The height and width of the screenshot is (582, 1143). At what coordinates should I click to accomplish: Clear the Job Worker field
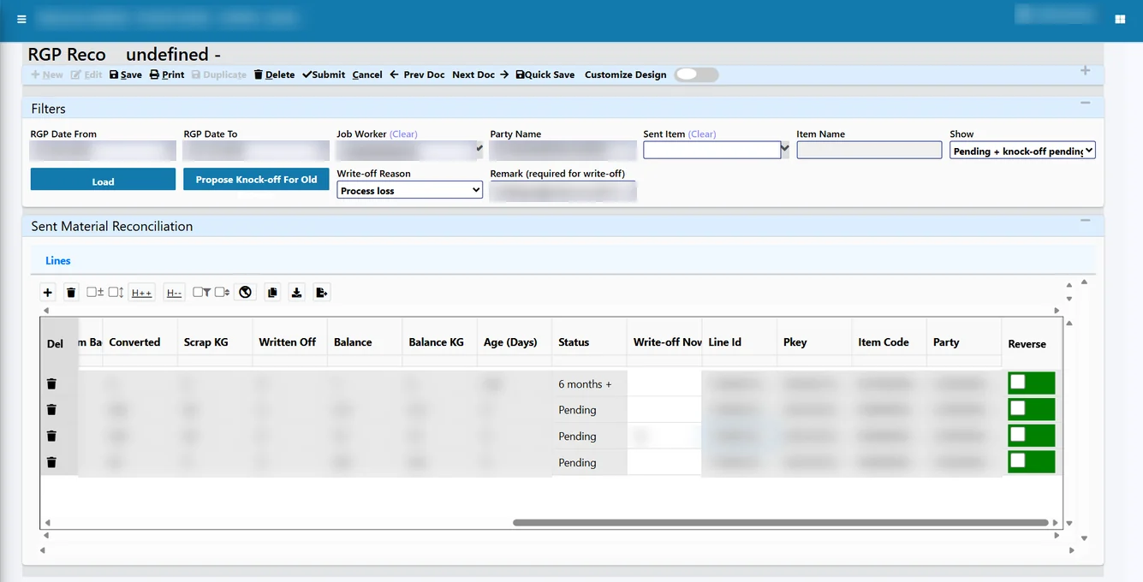pyautogui.click(x=403, y=134)
